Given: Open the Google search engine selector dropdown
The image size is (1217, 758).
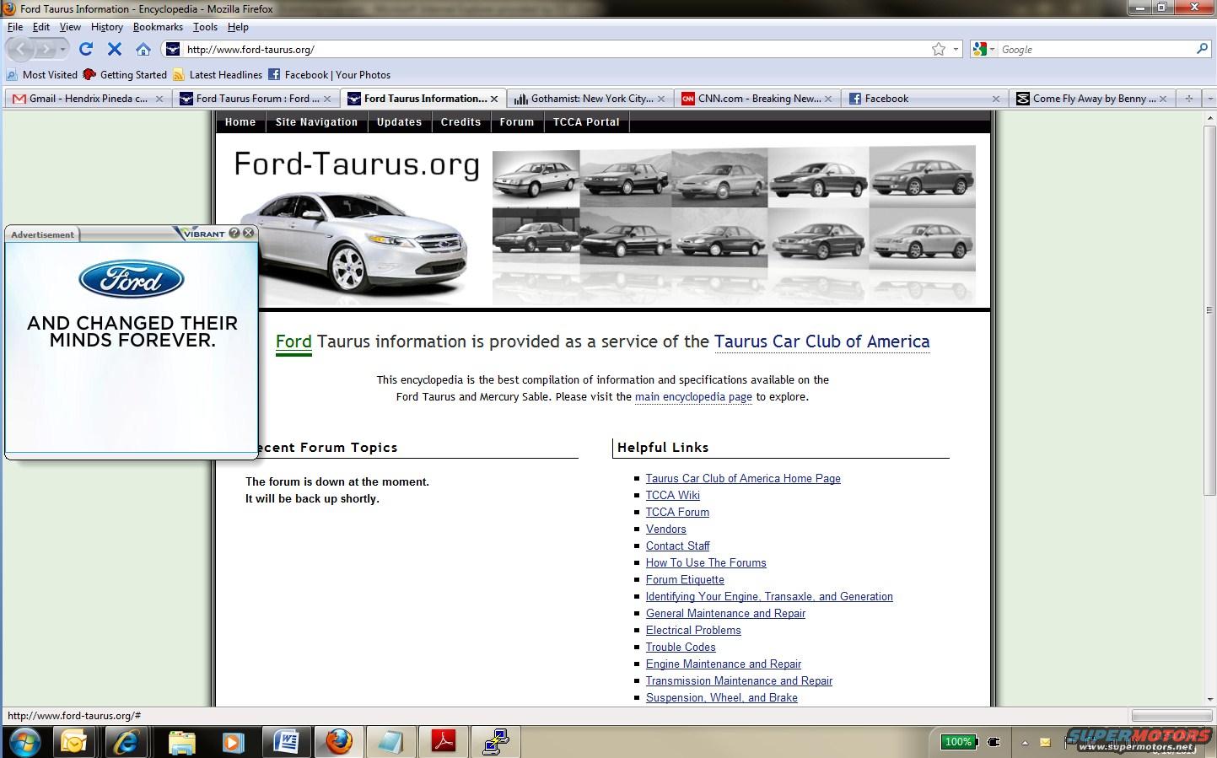Looking at the screenshot, I should point(983,49).
